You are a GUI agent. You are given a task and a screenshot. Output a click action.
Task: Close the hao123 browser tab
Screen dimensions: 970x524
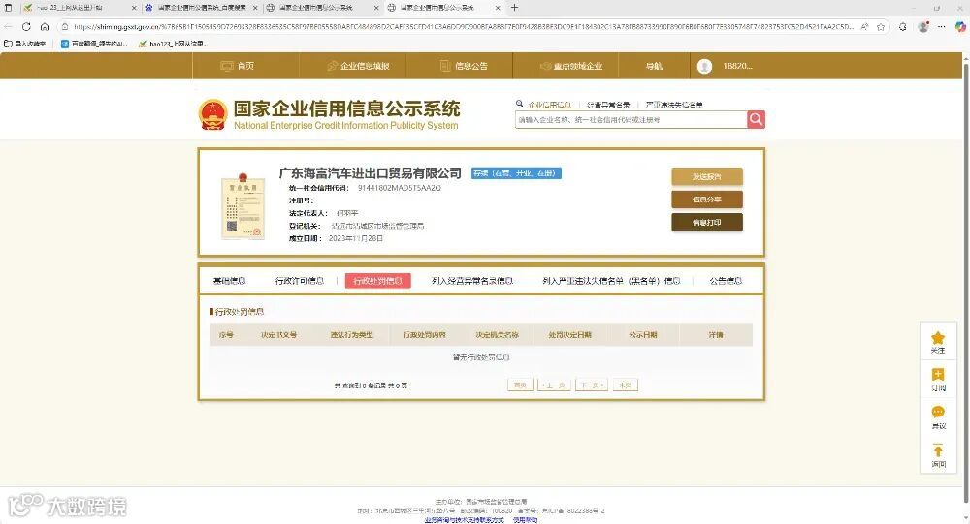pyautogui.click(x=134, y=8)
